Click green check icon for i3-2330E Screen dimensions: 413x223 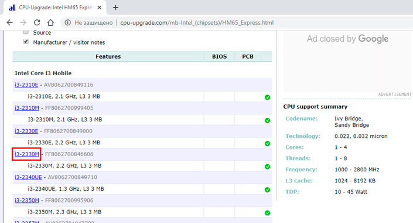pyautogui.click(x=267, y=144)
